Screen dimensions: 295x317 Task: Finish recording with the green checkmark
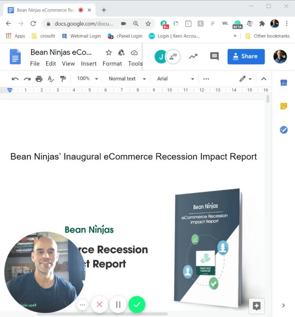point(137,305)
